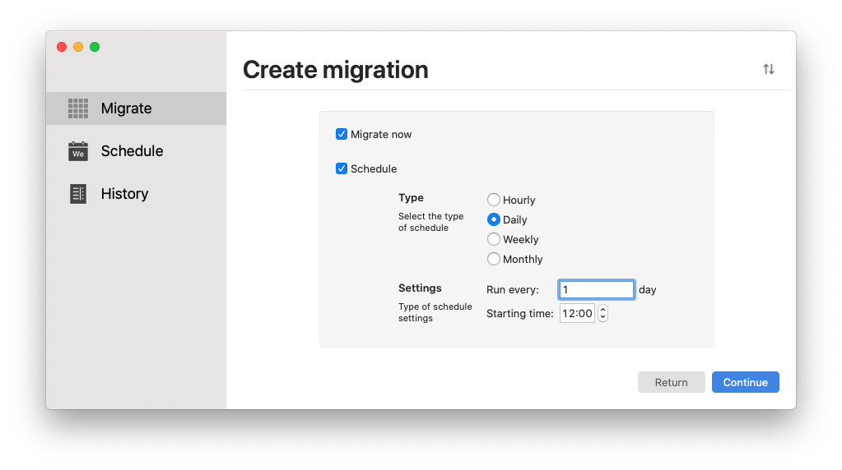Select the Daily radio button
This screenshot has width=842, height=470.
pyautogui.click(x=494, y=219)
